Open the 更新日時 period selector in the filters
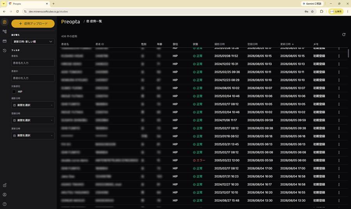Image resolution: width=351 pixels, height=209 pixels. coord(33,136)
